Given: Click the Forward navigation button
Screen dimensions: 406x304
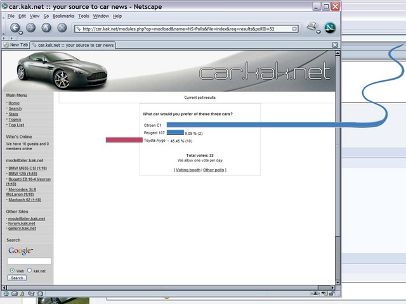Looking at the screenshot, I should coord(31,28).
